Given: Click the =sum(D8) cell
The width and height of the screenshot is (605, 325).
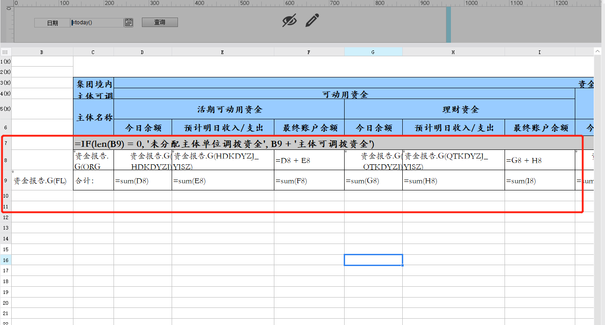Looking at the screenshot, I should 142,180.
